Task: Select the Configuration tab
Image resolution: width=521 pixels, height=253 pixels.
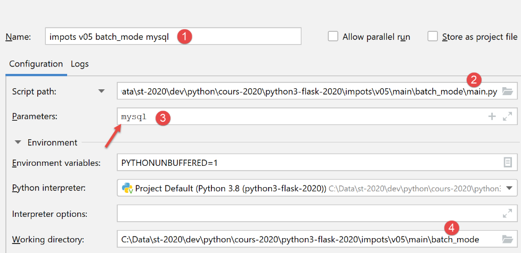Action: pyautogui.click(x=36, y=64)
